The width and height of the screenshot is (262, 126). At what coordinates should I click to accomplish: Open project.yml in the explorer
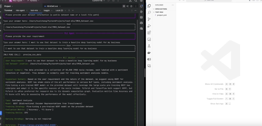click(162, 15)
